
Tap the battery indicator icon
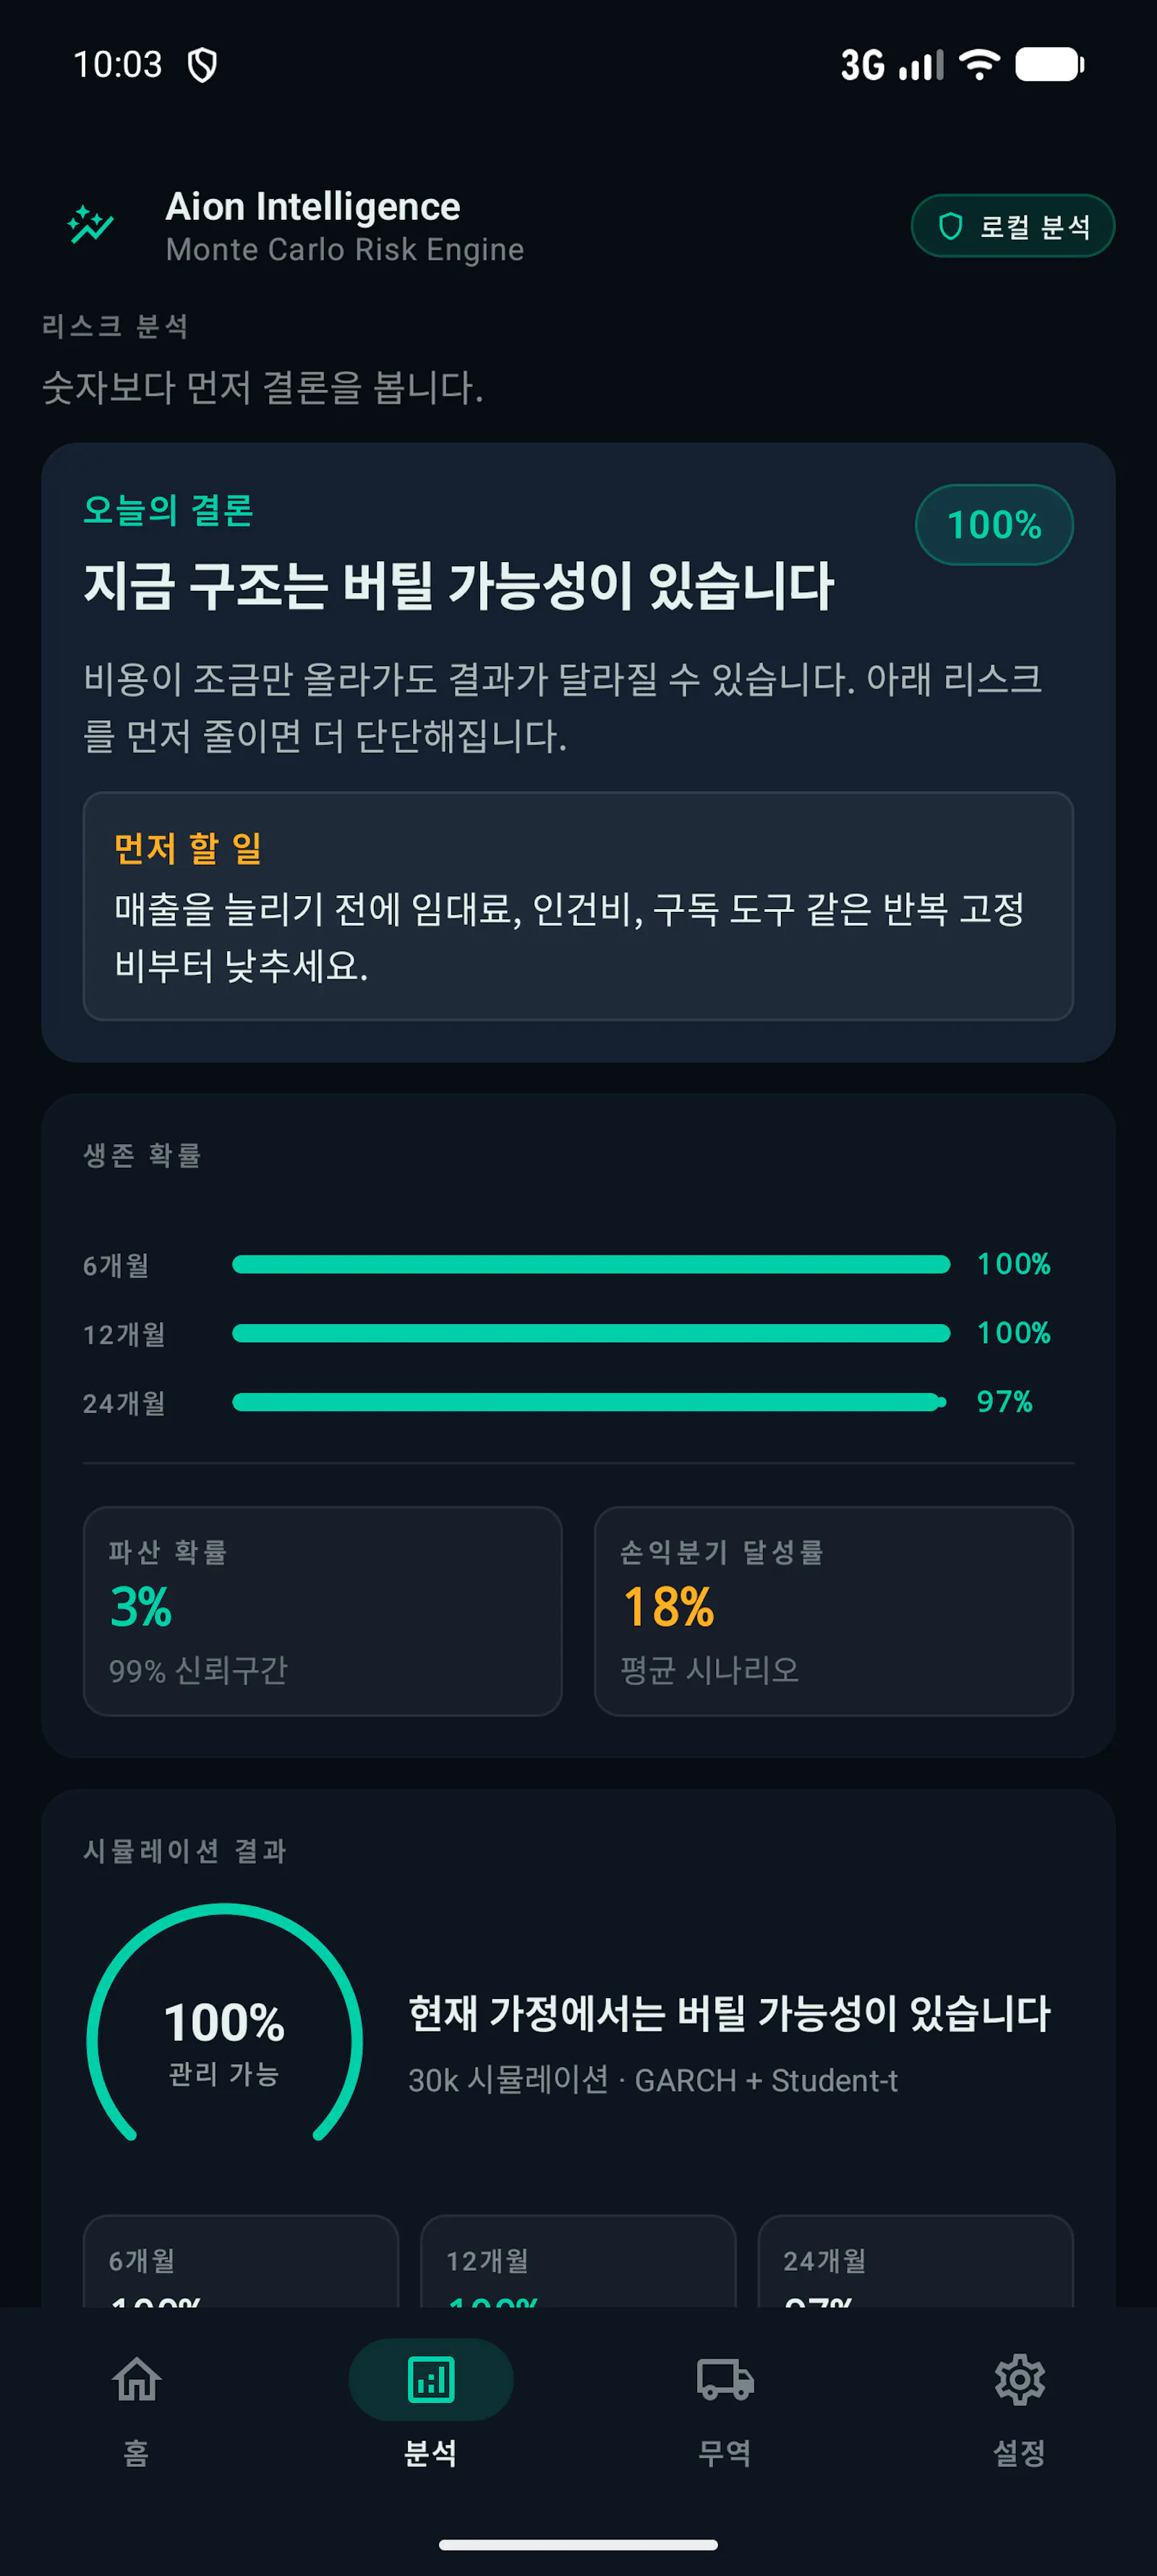[1050, 65]
